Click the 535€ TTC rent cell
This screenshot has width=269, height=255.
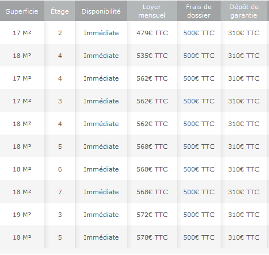(x=152, y=56)
